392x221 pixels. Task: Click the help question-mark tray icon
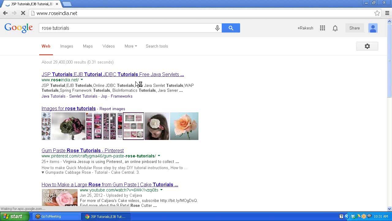[341, 216]
